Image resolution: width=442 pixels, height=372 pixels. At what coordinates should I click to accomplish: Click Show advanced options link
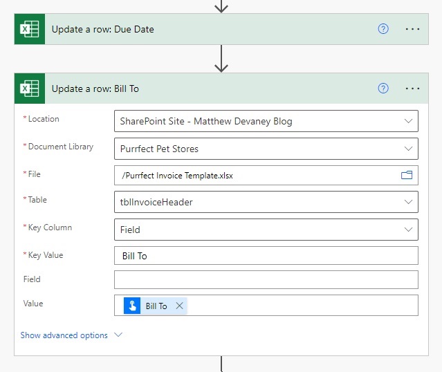[64, 335]
